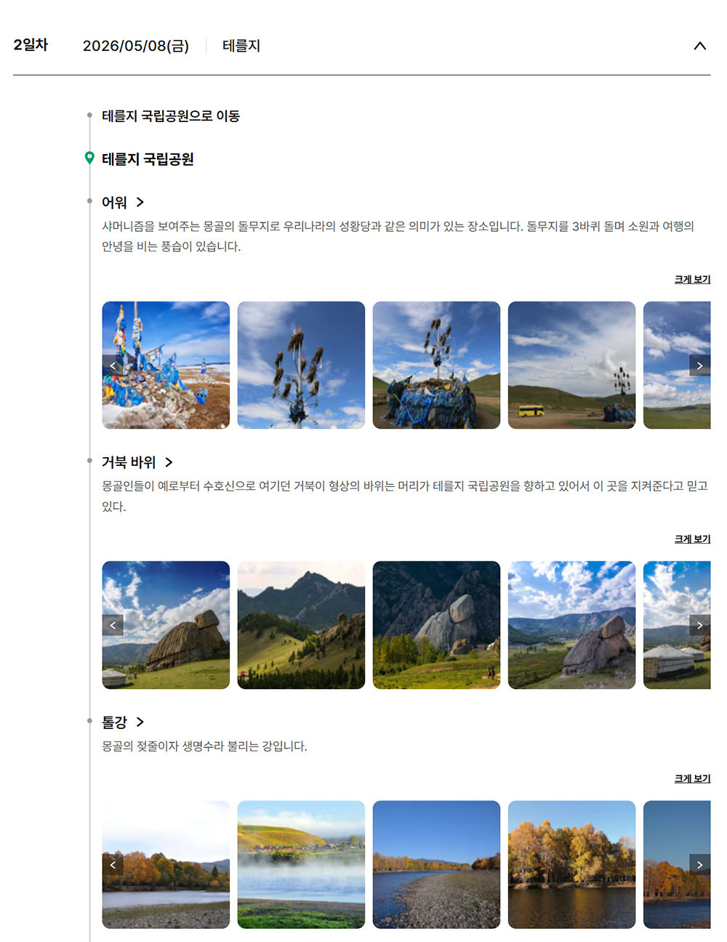
Task: Show next photo in 톨강 gallery
Action: 699,865
